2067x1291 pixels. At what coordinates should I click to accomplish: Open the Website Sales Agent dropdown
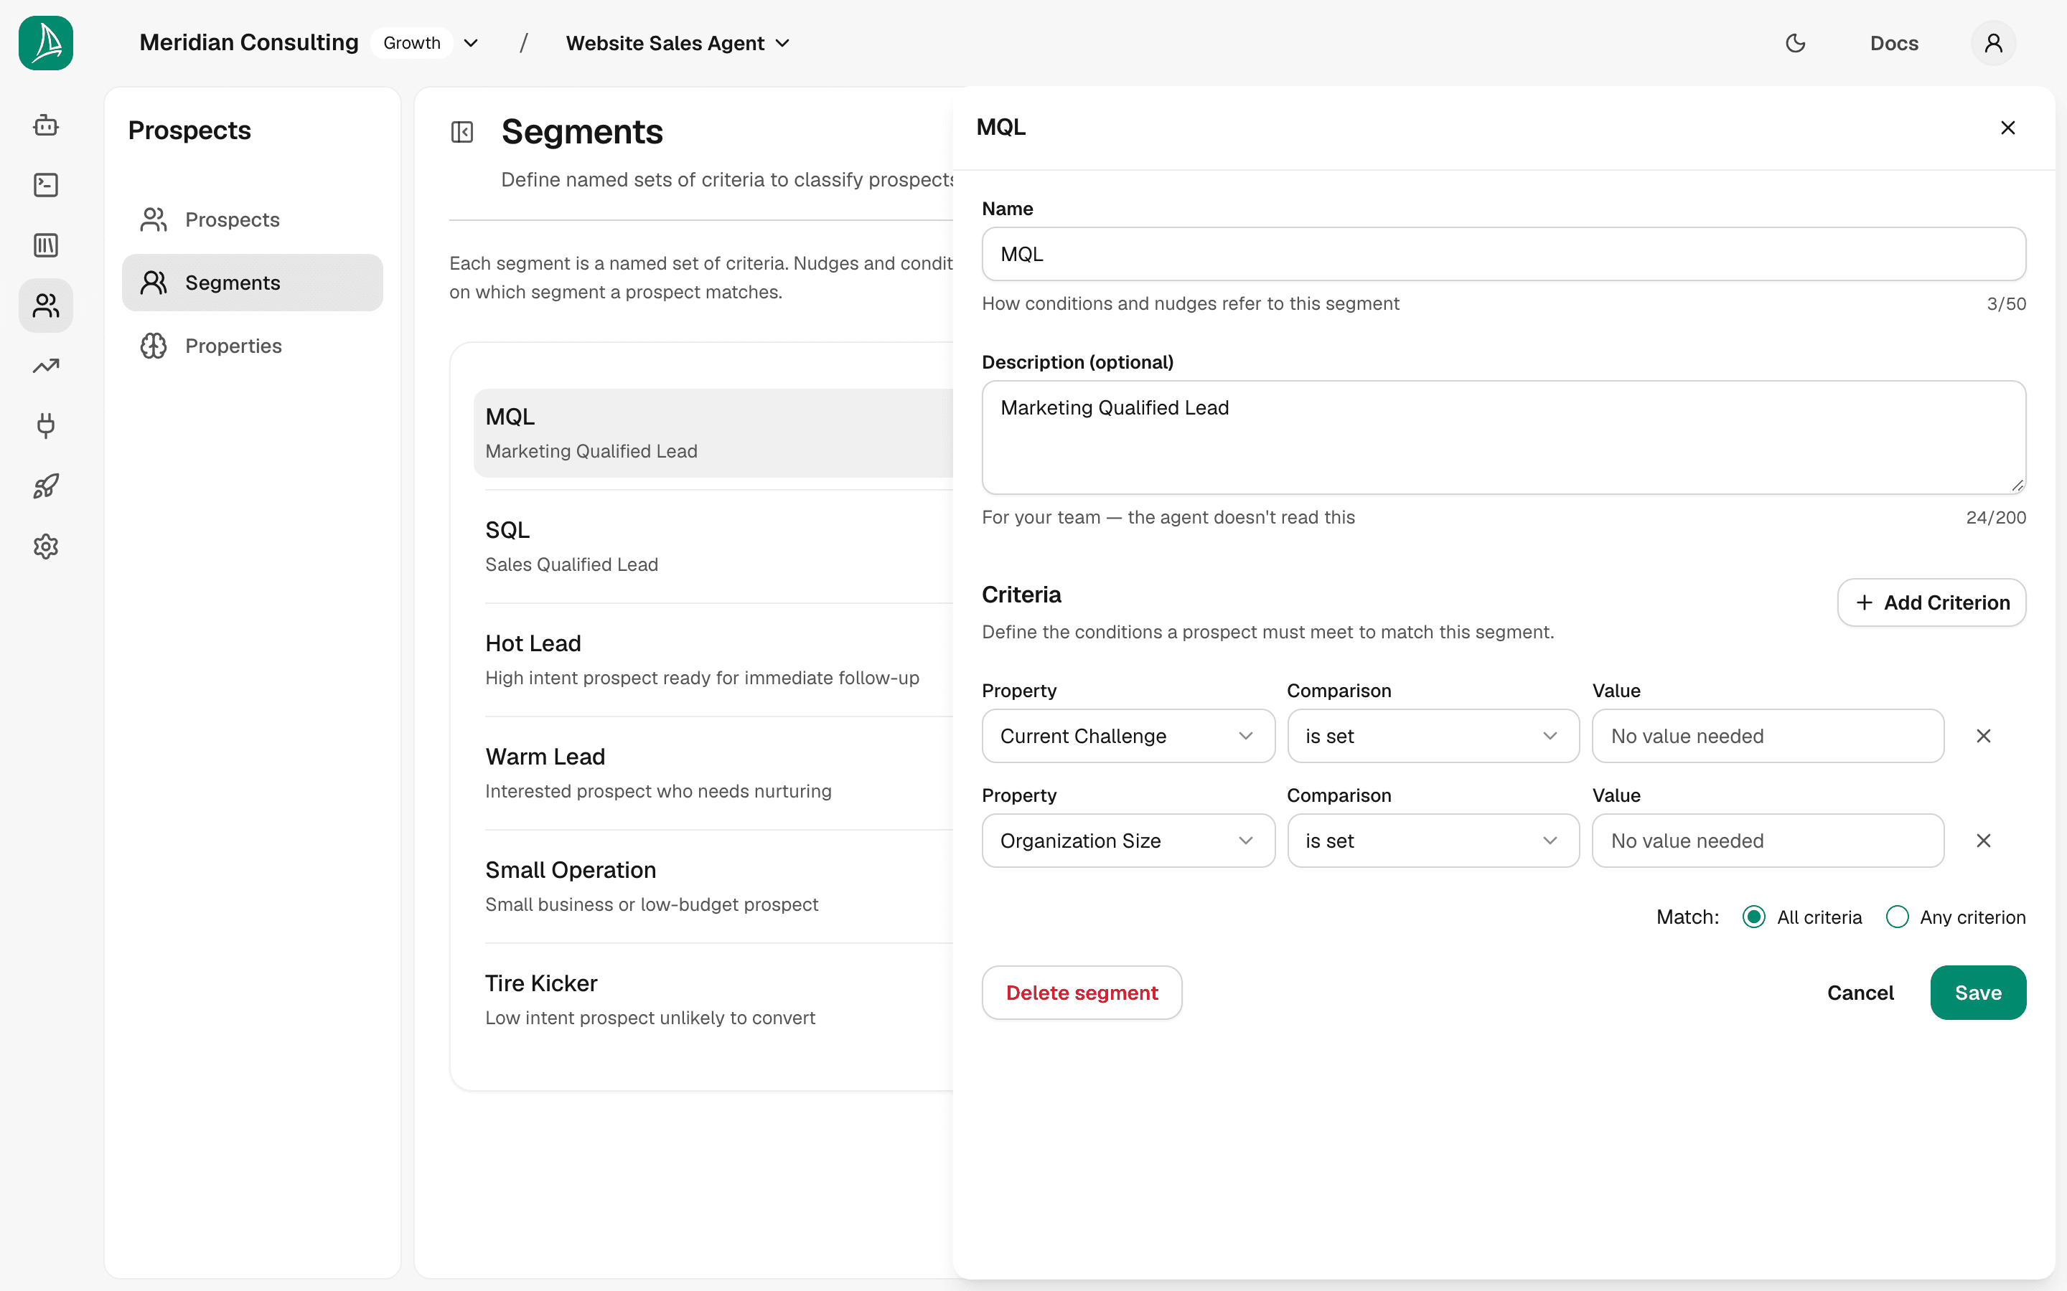point(678,43)
